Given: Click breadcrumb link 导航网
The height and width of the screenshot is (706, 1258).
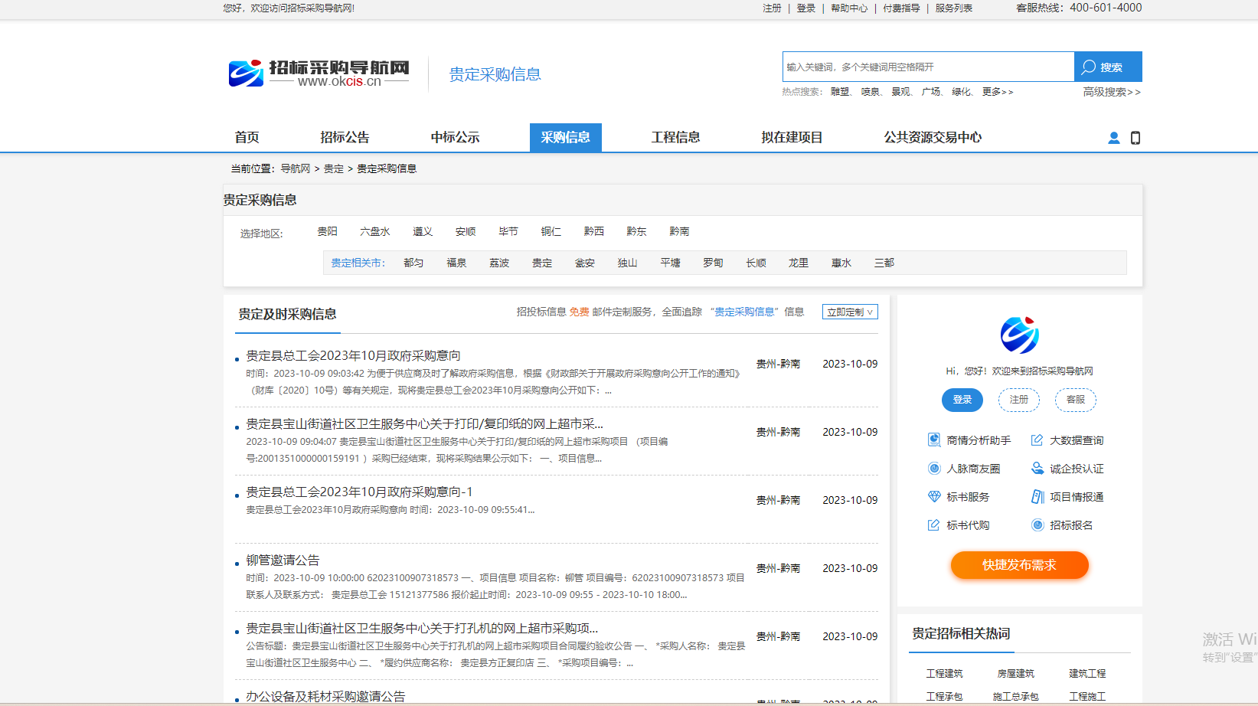Looking at the screenshot, I should [x=296, y=168].
